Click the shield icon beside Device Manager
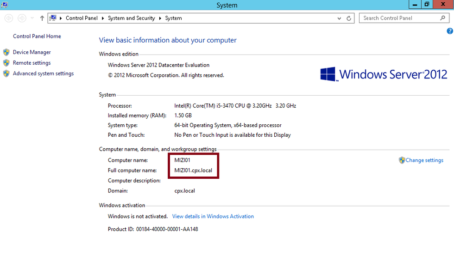The height and width of the screenshot is (262, 454). point(6,52)
